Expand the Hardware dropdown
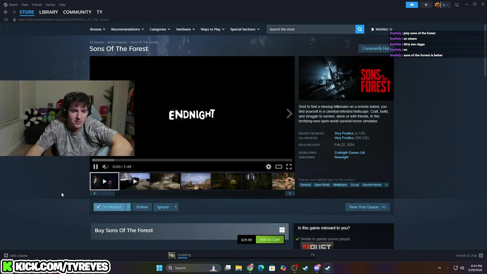The width and height of the screenshot is (487, 274). point(185,29)
